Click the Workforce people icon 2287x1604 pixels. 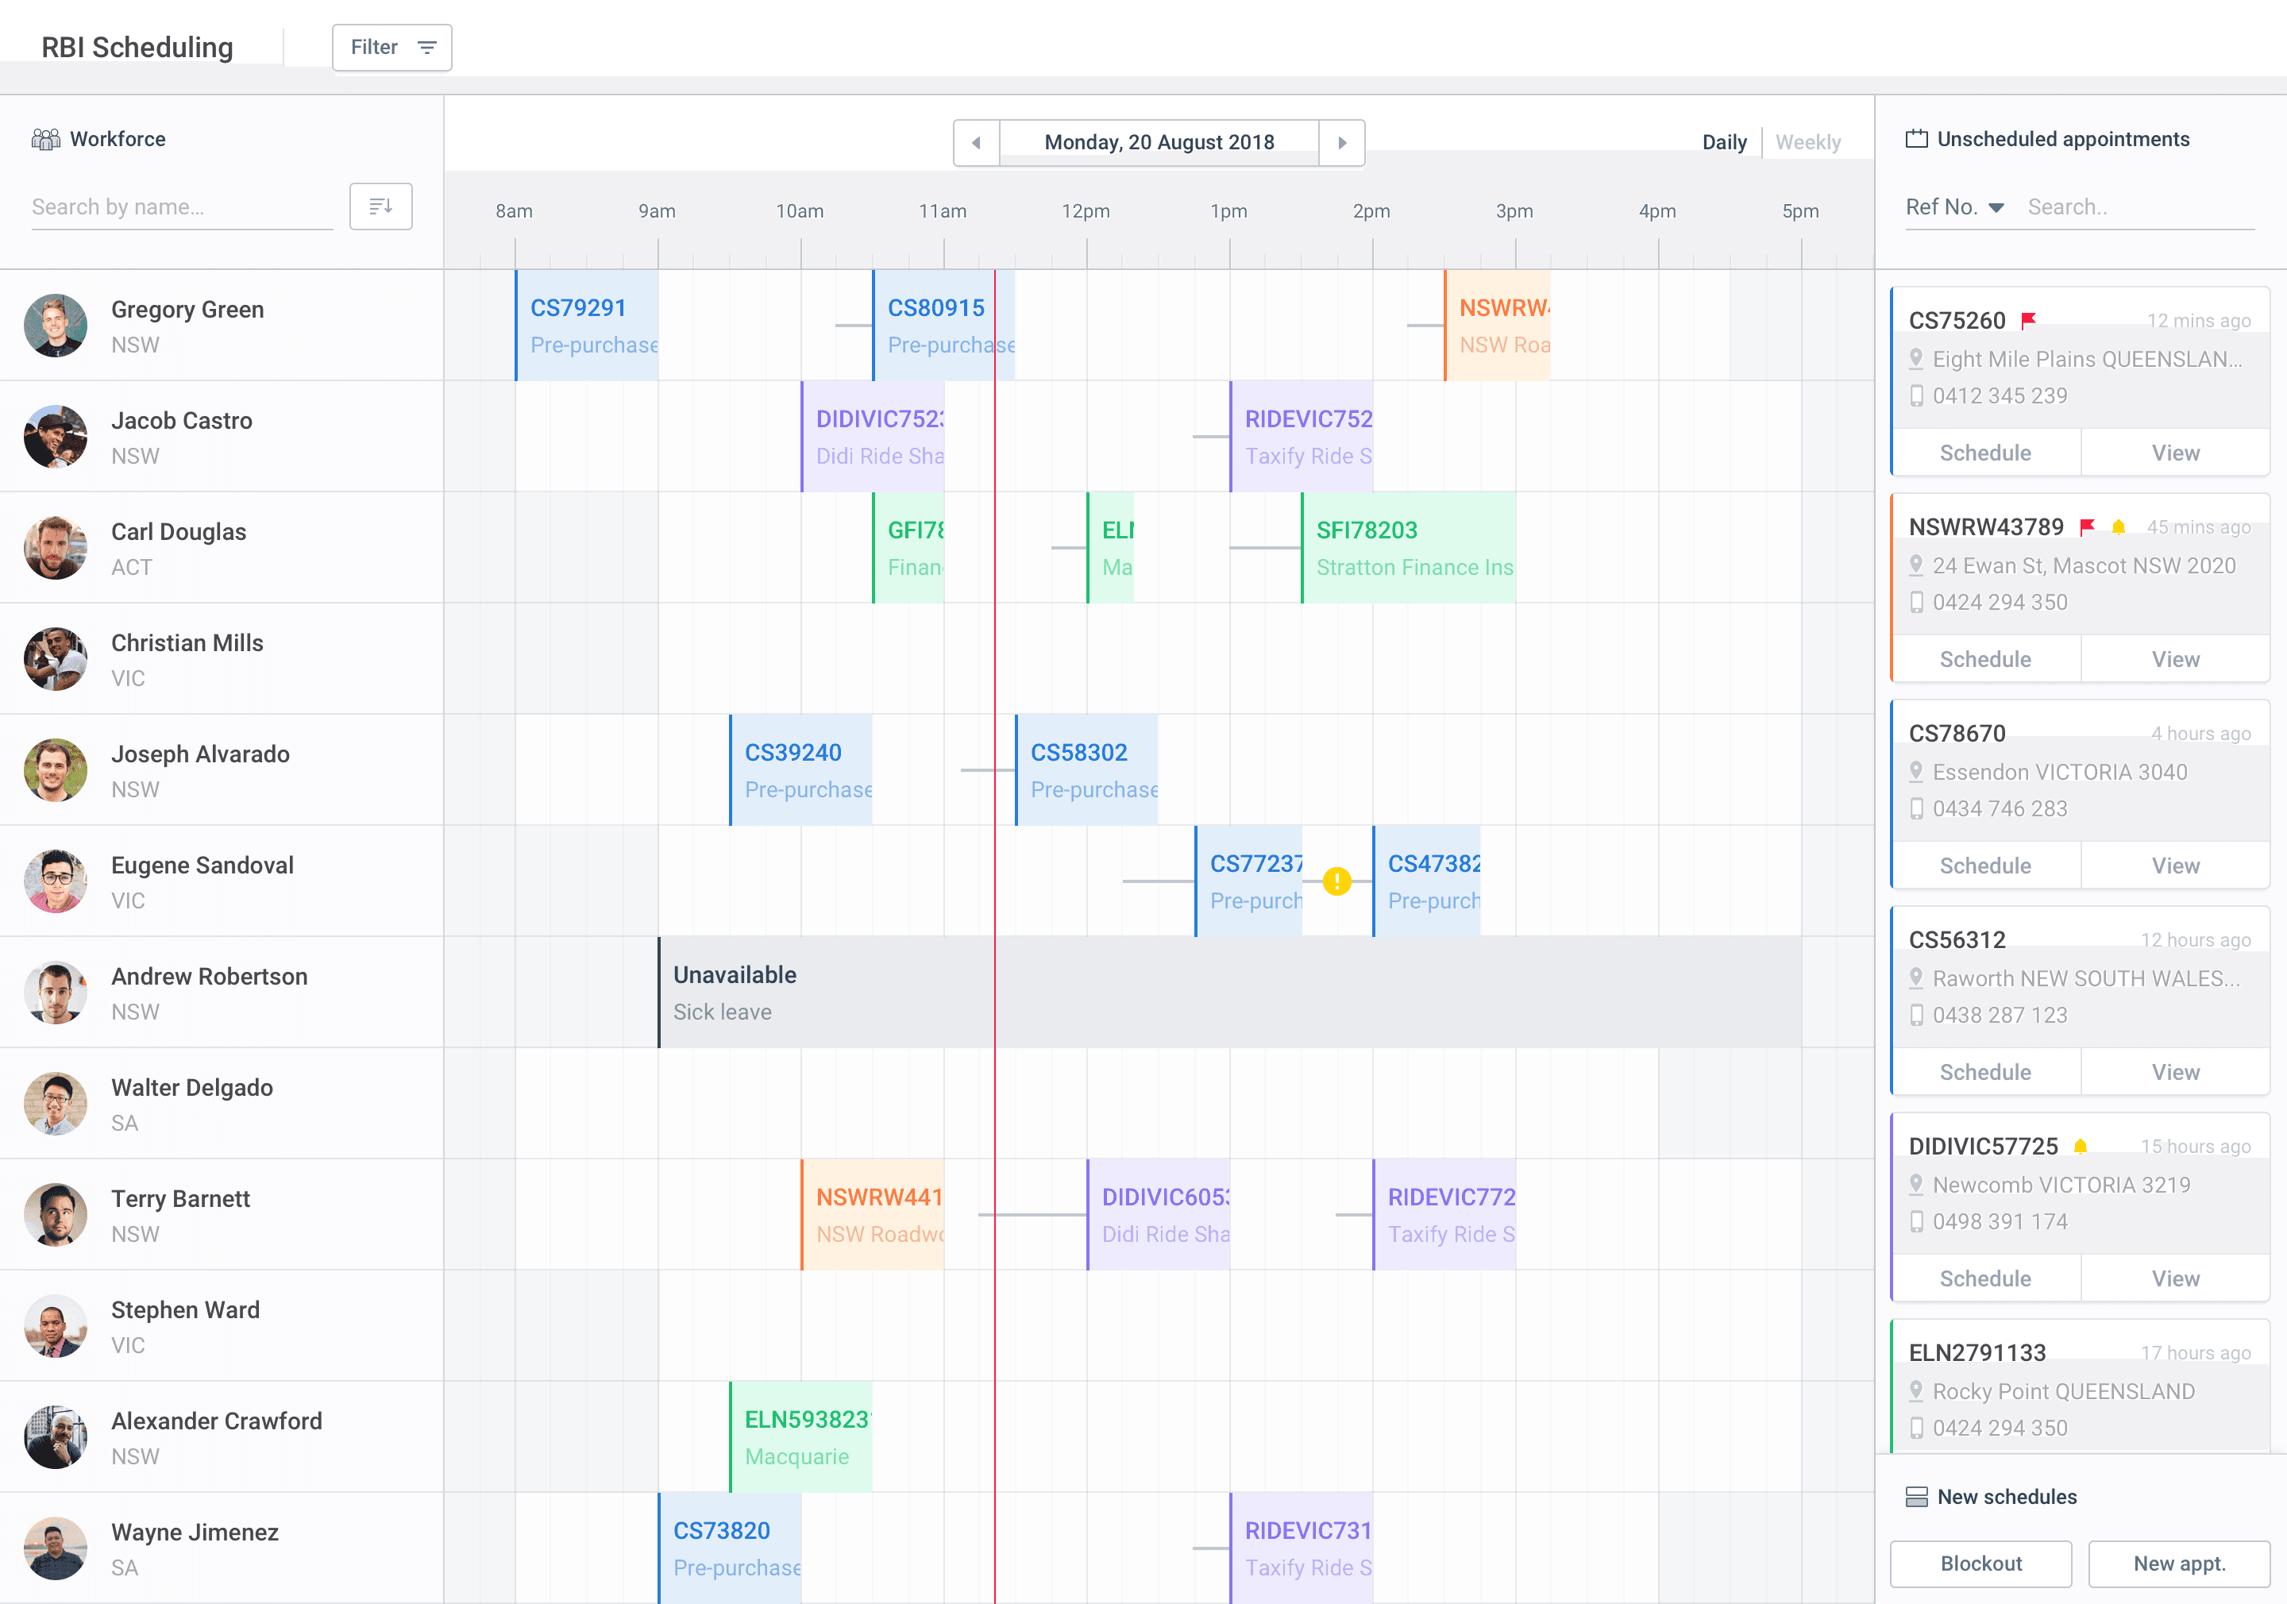[46, 140]
